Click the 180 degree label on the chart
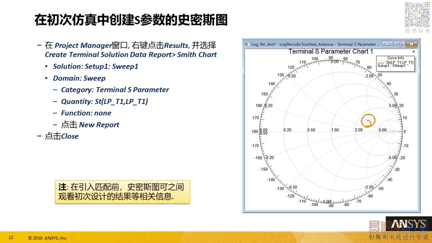This screenshot has height=243, width=432. pyautogui.click(x=254, y=131)
